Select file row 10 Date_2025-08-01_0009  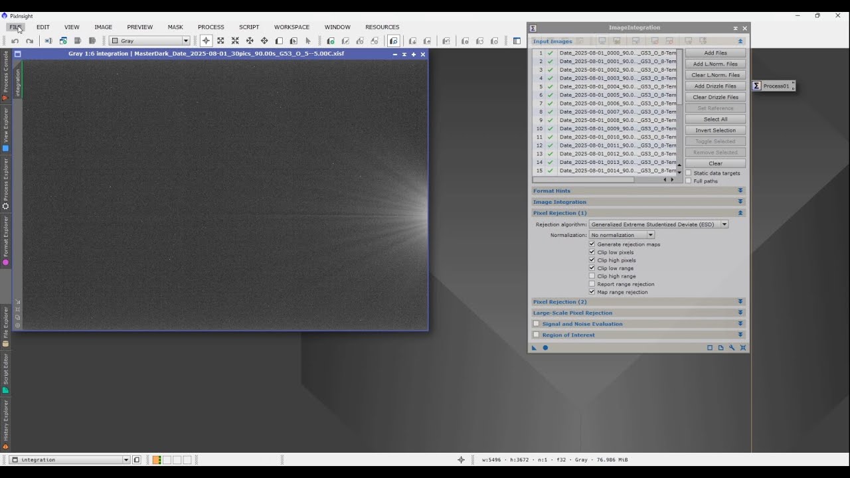tap(605, 129)
